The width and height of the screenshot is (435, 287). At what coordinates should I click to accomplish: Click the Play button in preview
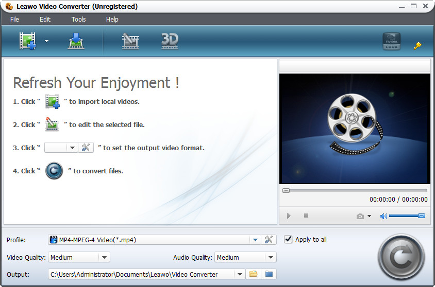289,216
